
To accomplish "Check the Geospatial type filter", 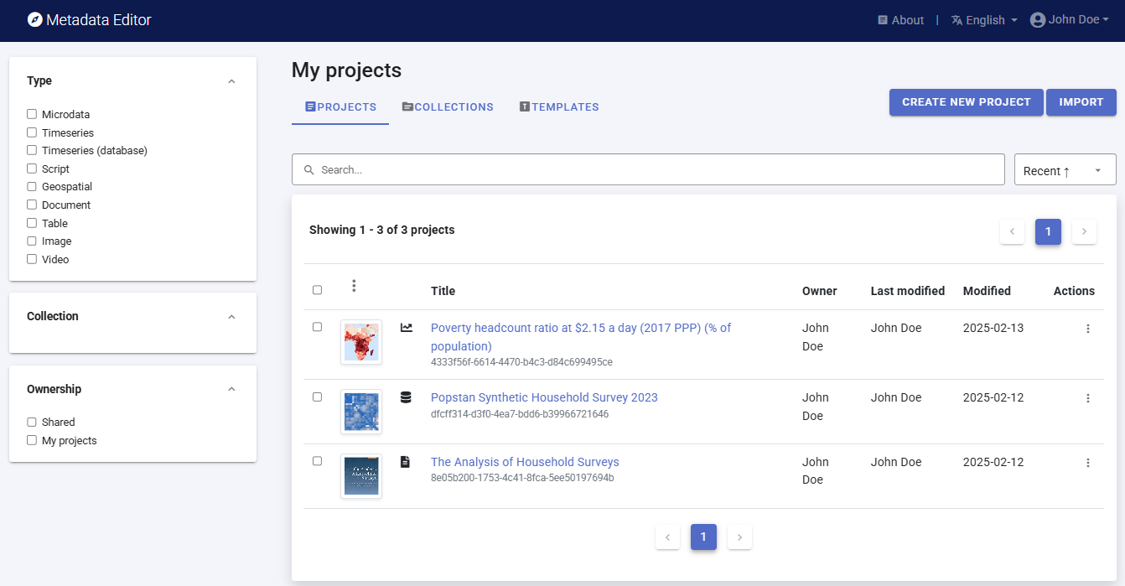I will point(32,187).
